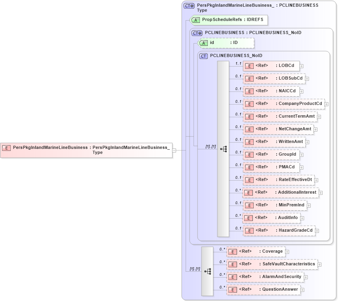Click the CT icon beside PCLINEBUSINESS : PCLINEBUSINESS_NoID
338x301 pixels.
(196, 33)
